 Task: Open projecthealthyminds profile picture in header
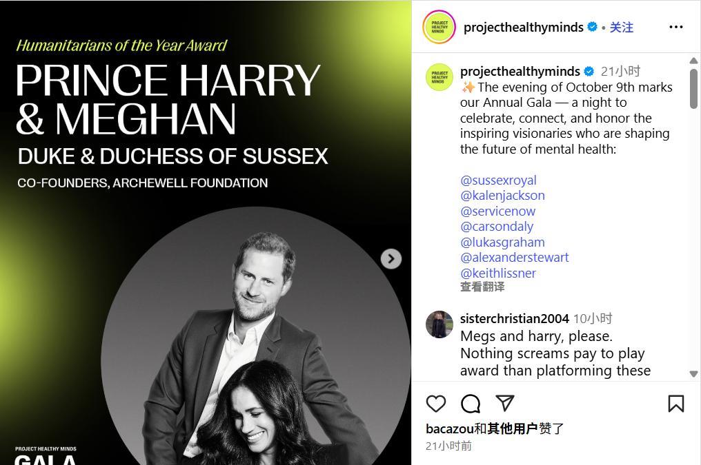pos(439,28)
